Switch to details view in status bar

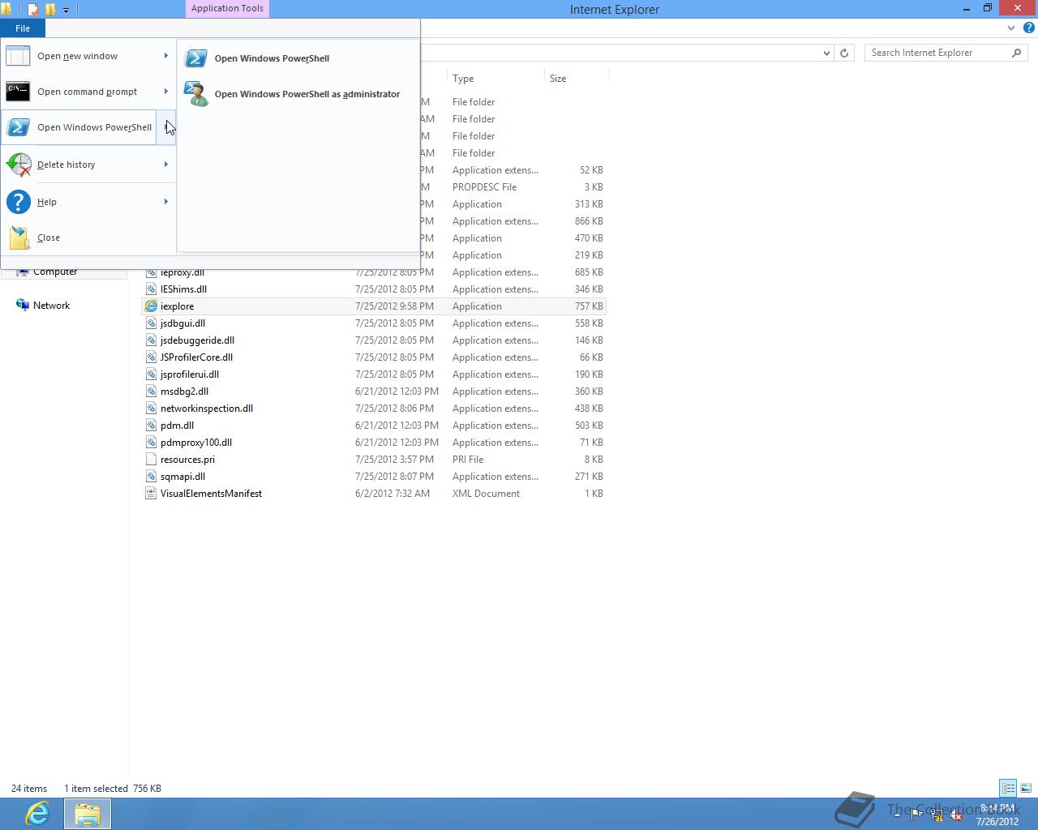1008,788
